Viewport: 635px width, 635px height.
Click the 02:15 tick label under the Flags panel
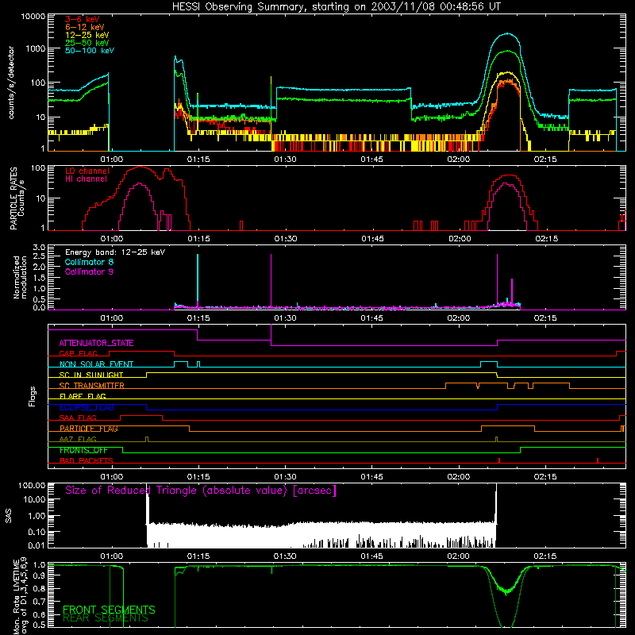545,476
